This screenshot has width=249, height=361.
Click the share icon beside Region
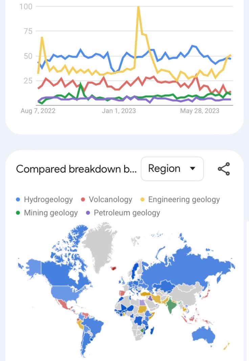pos(224,169)
